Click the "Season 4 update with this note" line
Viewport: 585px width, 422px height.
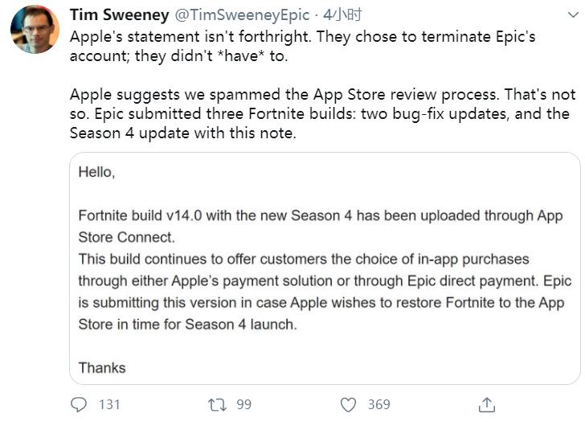pos(183,133)
